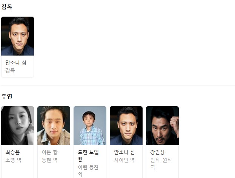235x178 pixels.
Task: Click the 최승윤 actor name
Action: 12,152
